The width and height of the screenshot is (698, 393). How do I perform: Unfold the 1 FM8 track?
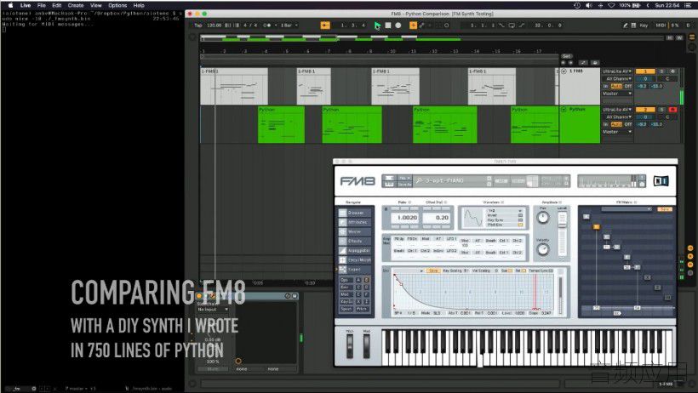[564, 71]
